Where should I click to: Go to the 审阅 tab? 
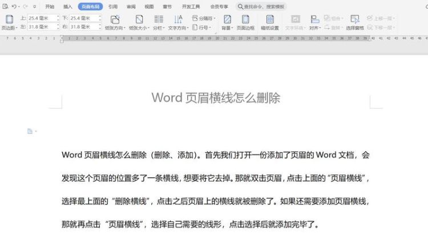[131, 6]
